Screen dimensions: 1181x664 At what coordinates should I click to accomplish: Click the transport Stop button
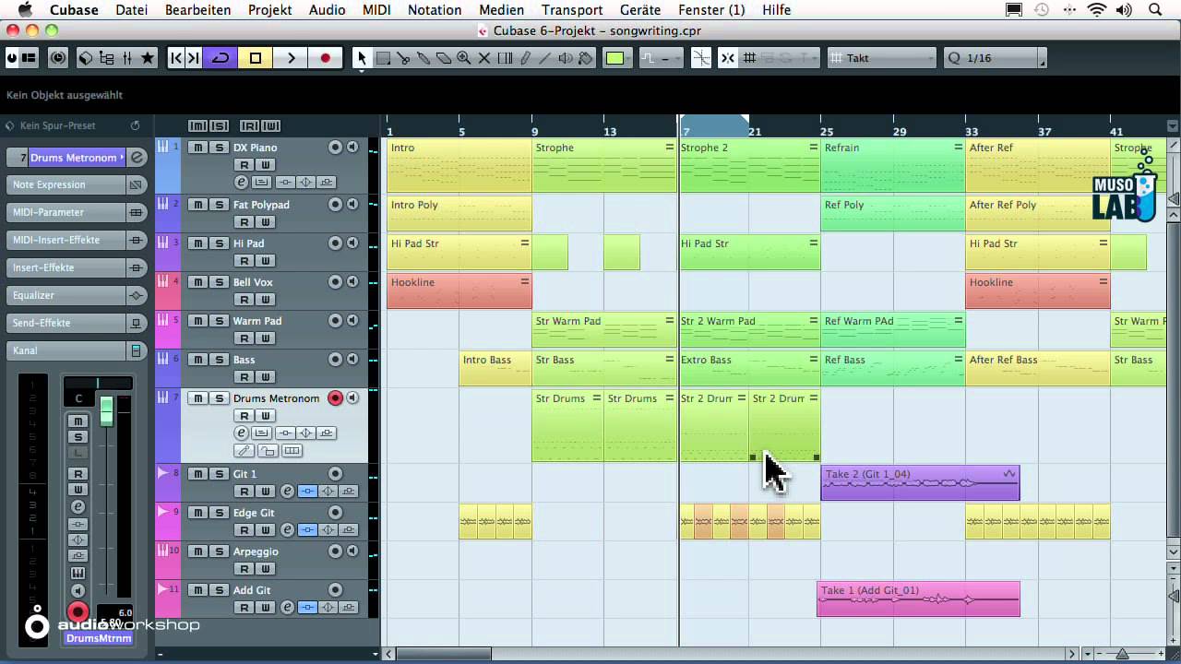tap(256, 58)
